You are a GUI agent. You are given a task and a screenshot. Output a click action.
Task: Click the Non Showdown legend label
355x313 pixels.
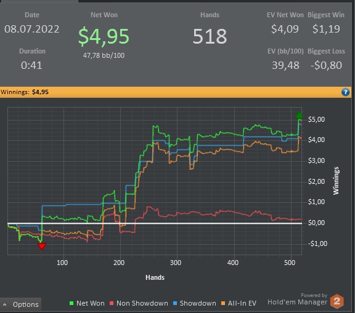coord(142,303)
